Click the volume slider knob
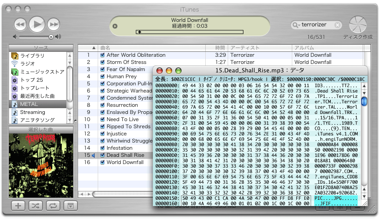This screenshot has height=219, width=381. tap(51, 37)
